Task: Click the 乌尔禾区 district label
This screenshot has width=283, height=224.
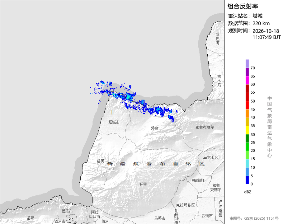Action: point(211,158)
